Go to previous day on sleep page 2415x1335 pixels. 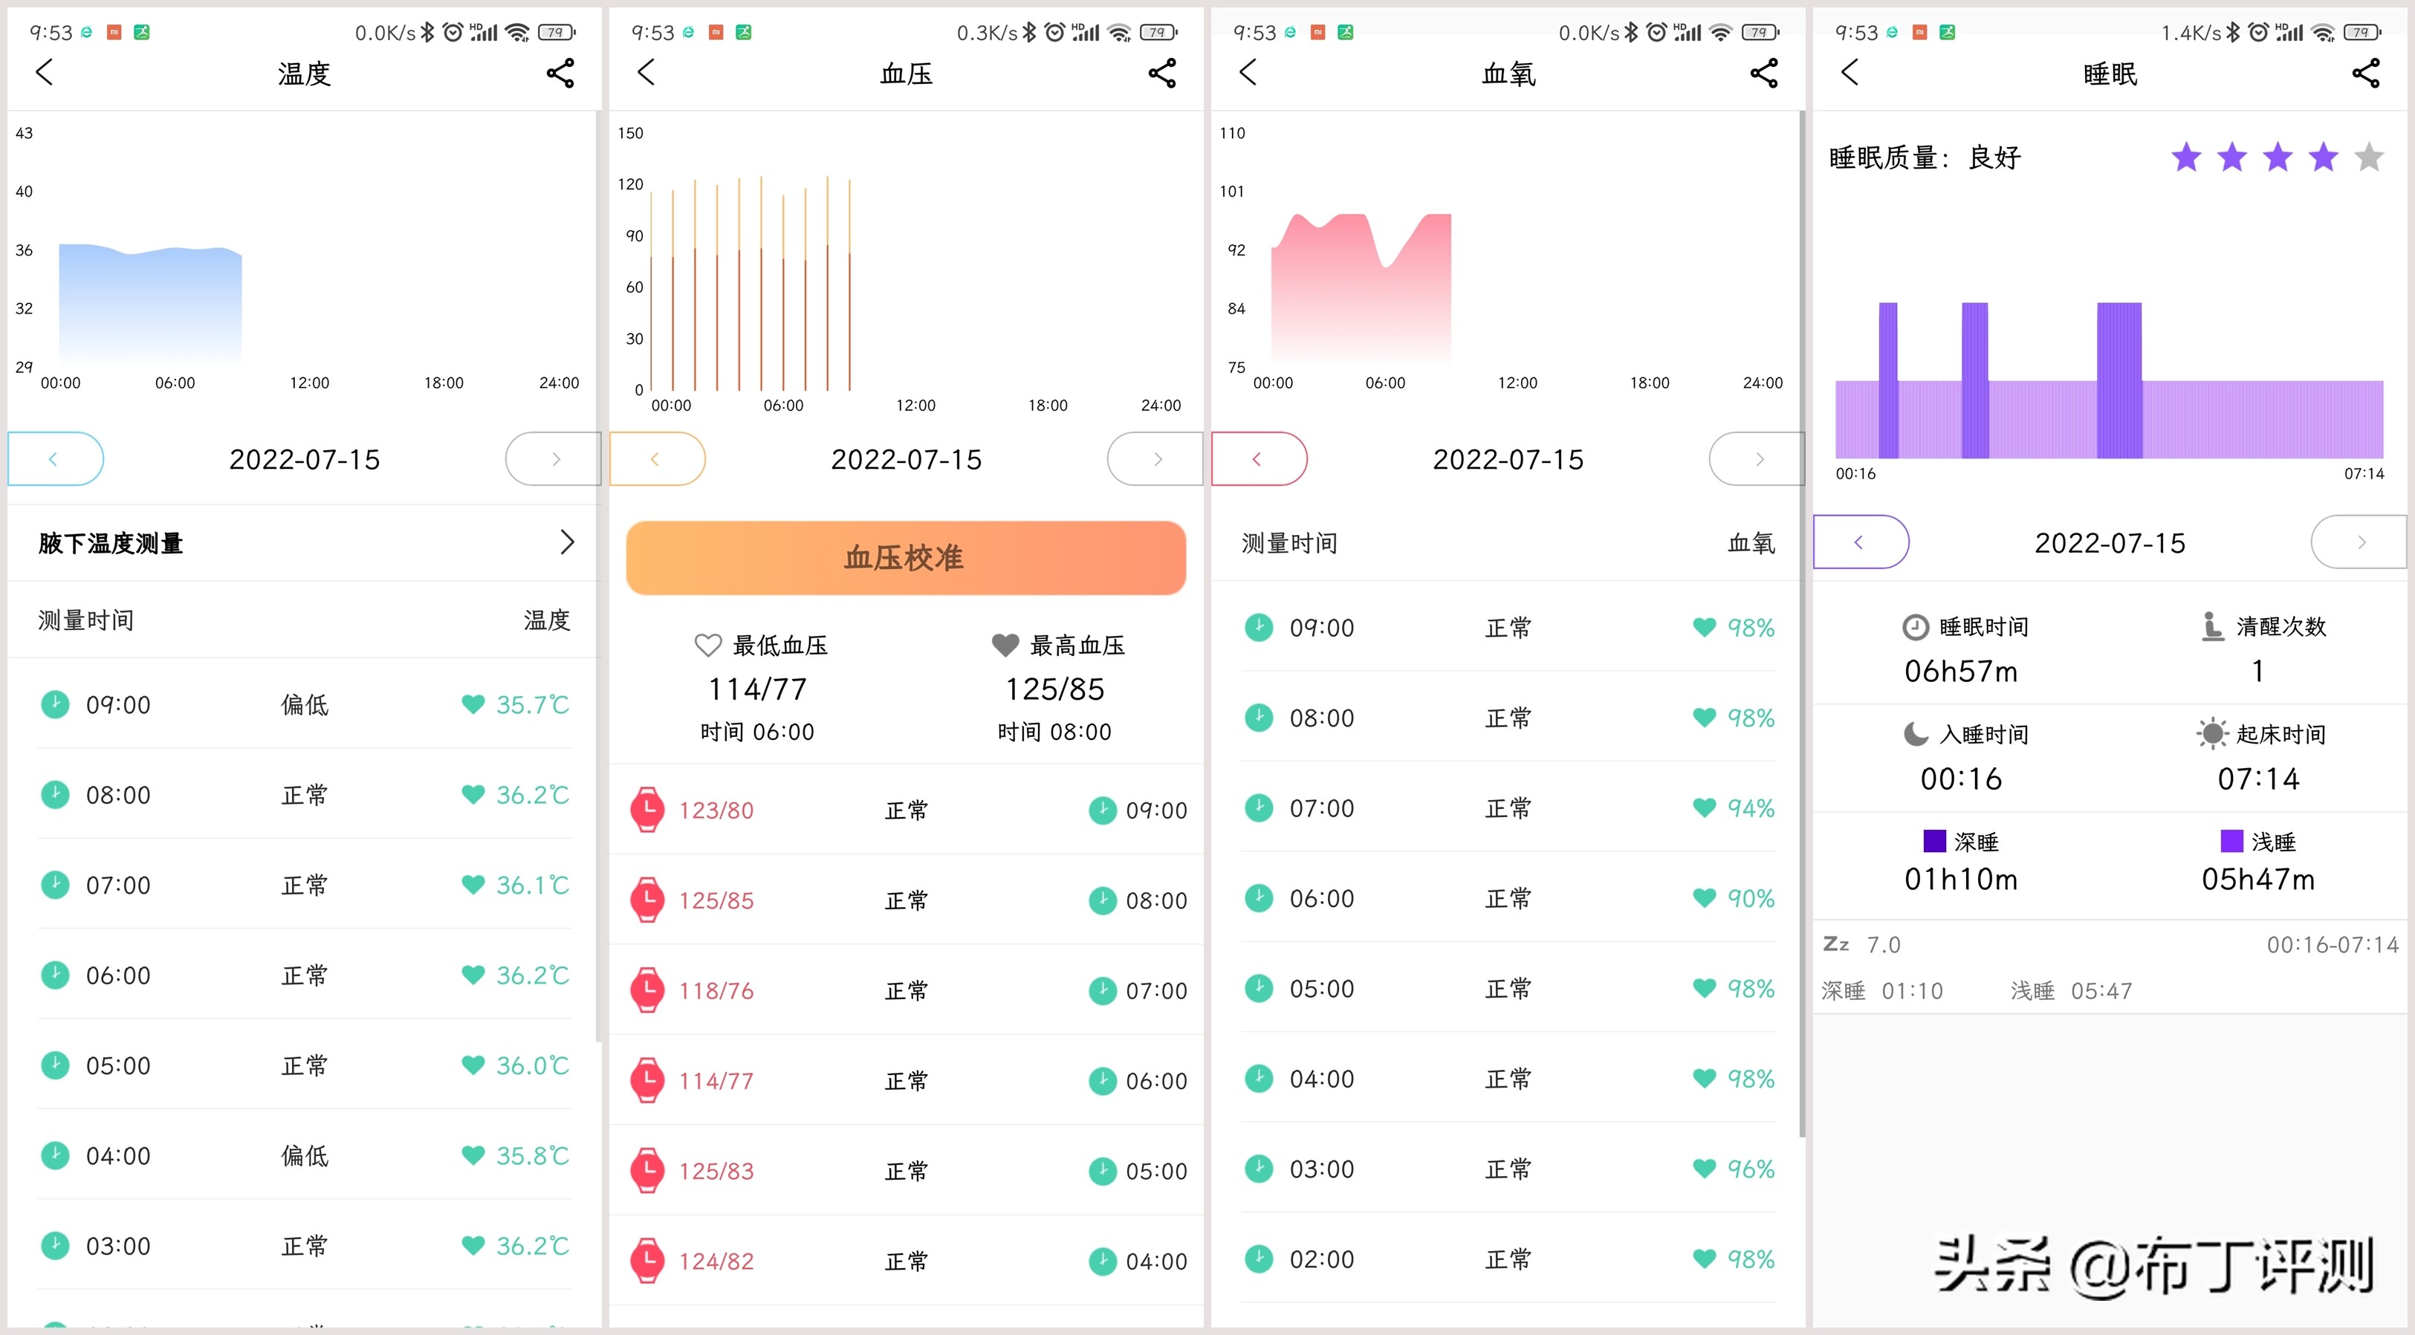1860,542
